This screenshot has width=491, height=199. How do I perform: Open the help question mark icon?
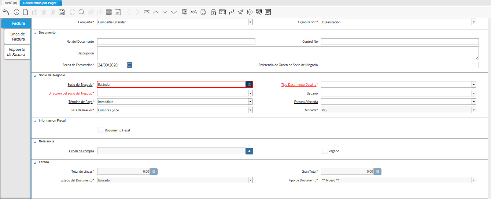(x=16, y=12)
